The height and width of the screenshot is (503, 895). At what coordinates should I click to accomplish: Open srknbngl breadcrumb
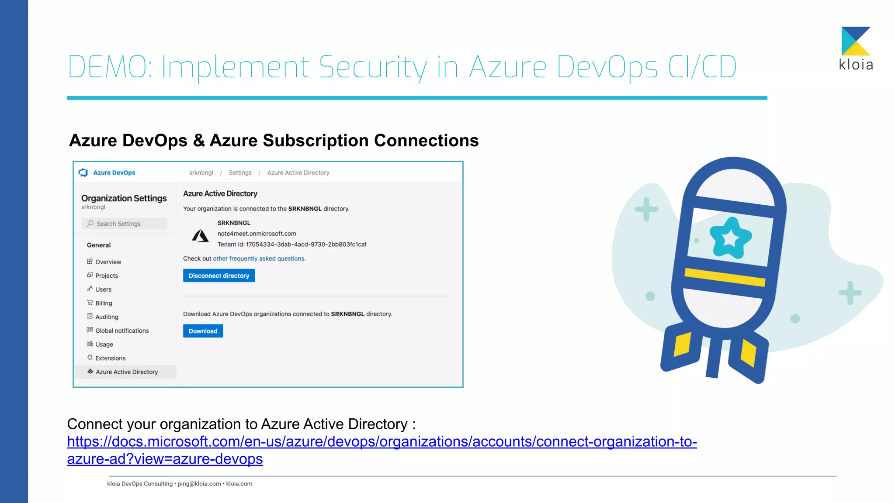pos(201,172)
